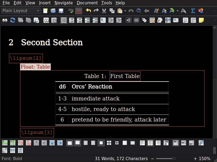217x162 pixels.
Task: Copy the selection
Action: (112, 11)
